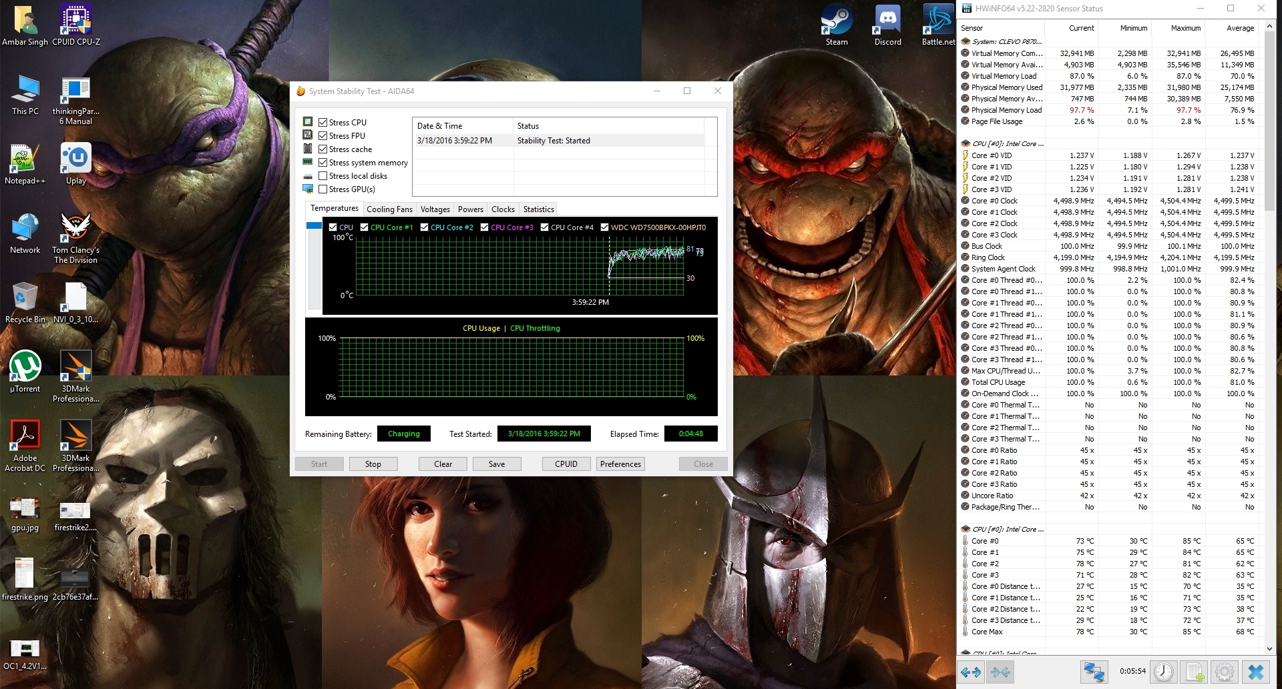Click the blue vertical graph slider in AIDA64
1282x689 pixels.
point(314,225)
